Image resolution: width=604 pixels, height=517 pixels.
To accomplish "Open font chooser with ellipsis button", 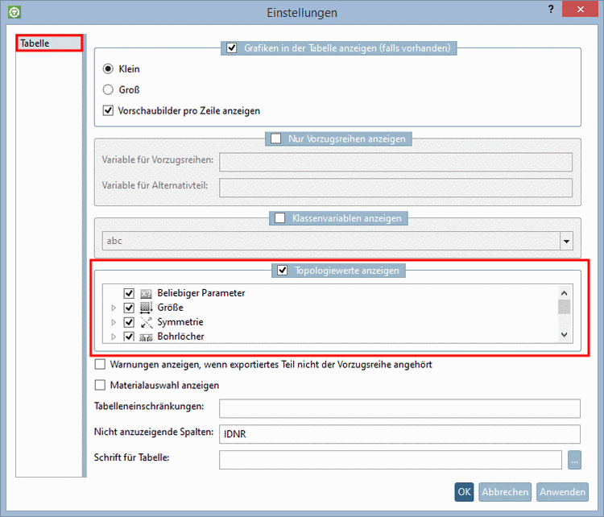I will [574, 460].
